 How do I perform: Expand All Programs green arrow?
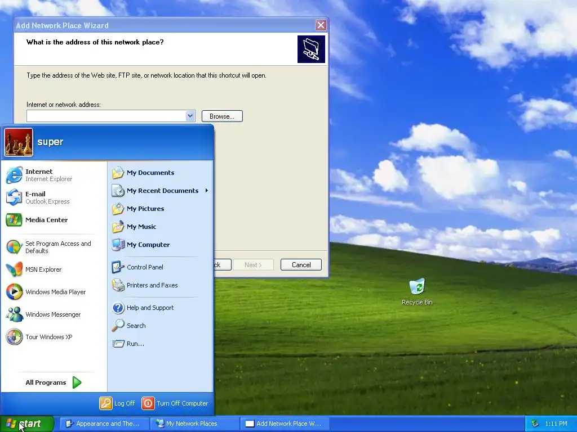pos(77,382)
